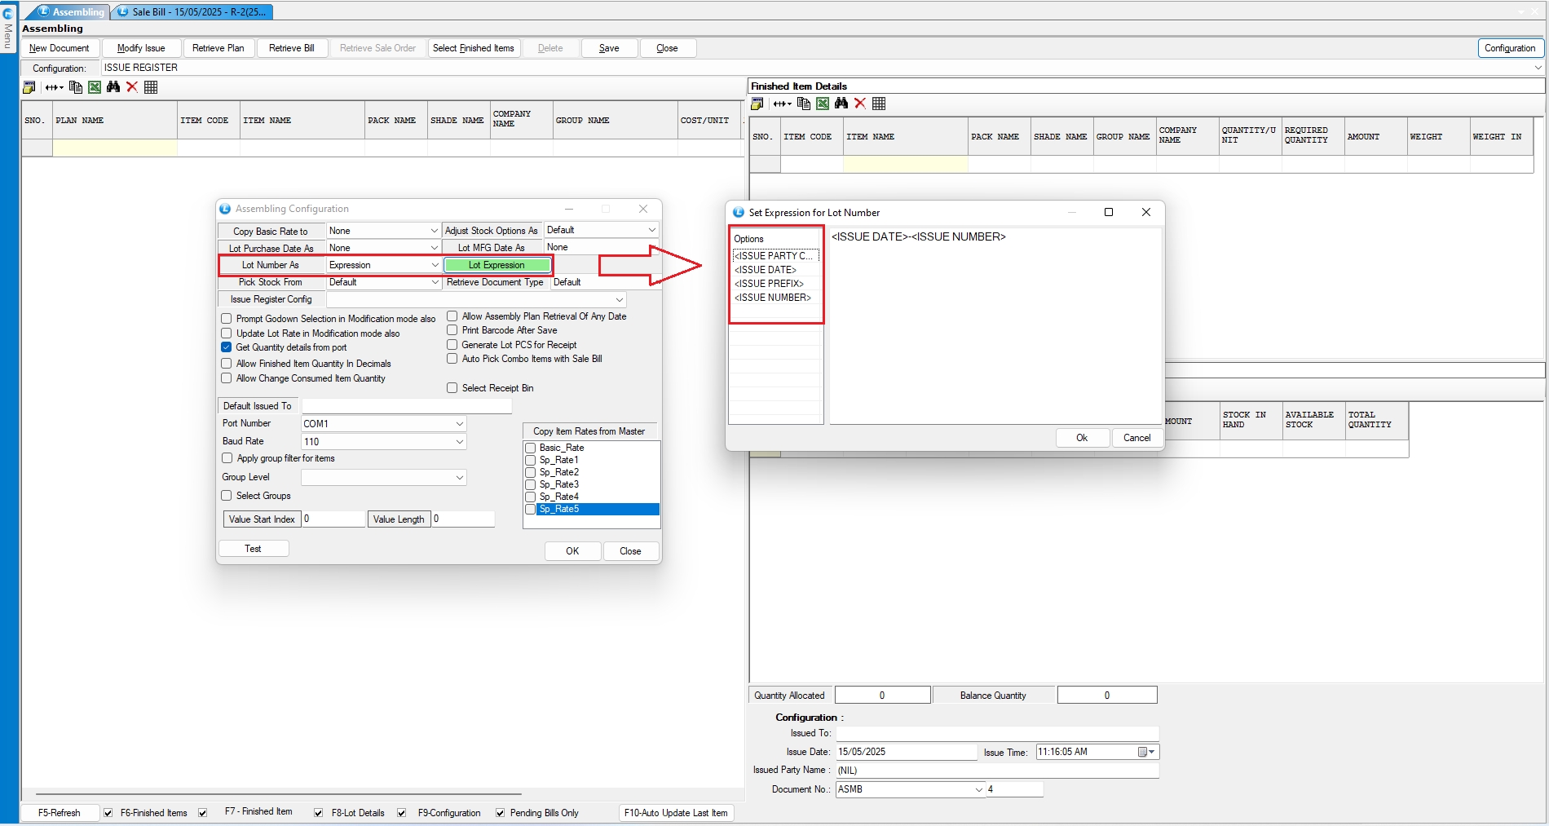This screenshot has height=826, width=1549.
Task: Click binoculars search icon above the plan grid
Action: (113, 87)
